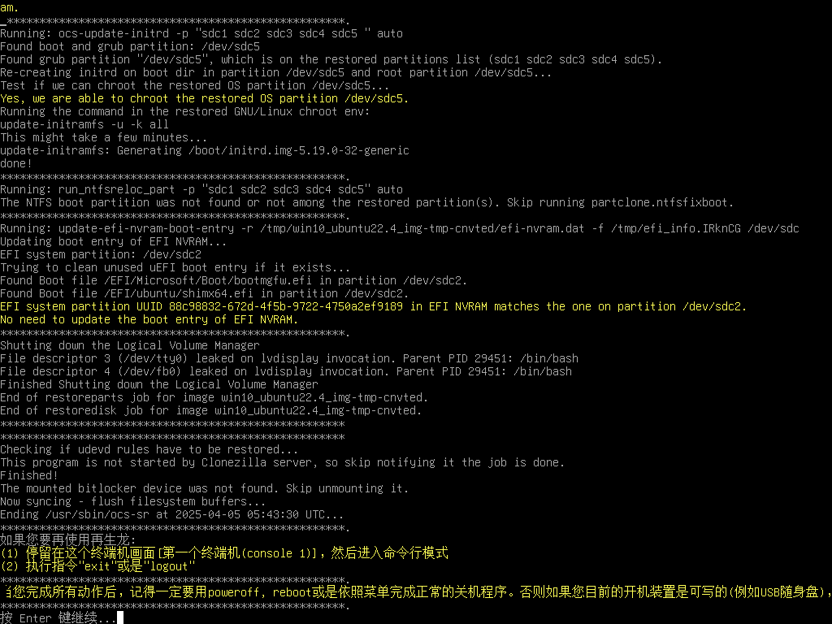Click yellow 'Yes, we are able to chroot' line
This screenshot has width=832, height=624.
point(204,98)
